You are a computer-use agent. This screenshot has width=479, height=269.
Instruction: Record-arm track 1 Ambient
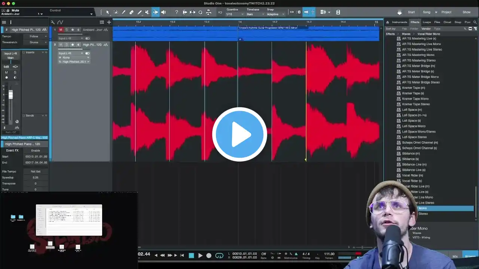(x=73, y=30)
